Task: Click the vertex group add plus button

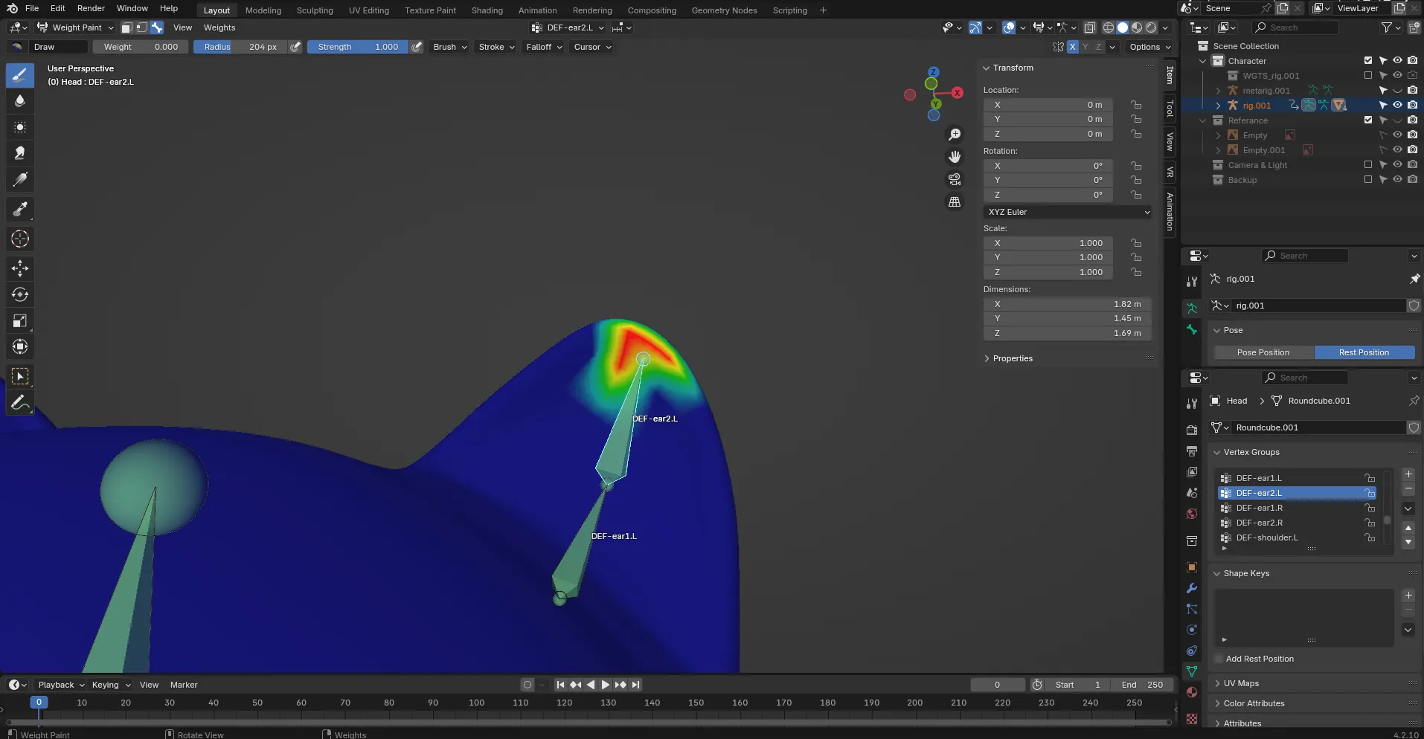Action: [x=1408, y=474]
